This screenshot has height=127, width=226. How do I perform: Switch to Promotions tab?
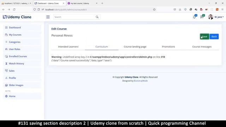pyautogui.click(x=168, y=47)
